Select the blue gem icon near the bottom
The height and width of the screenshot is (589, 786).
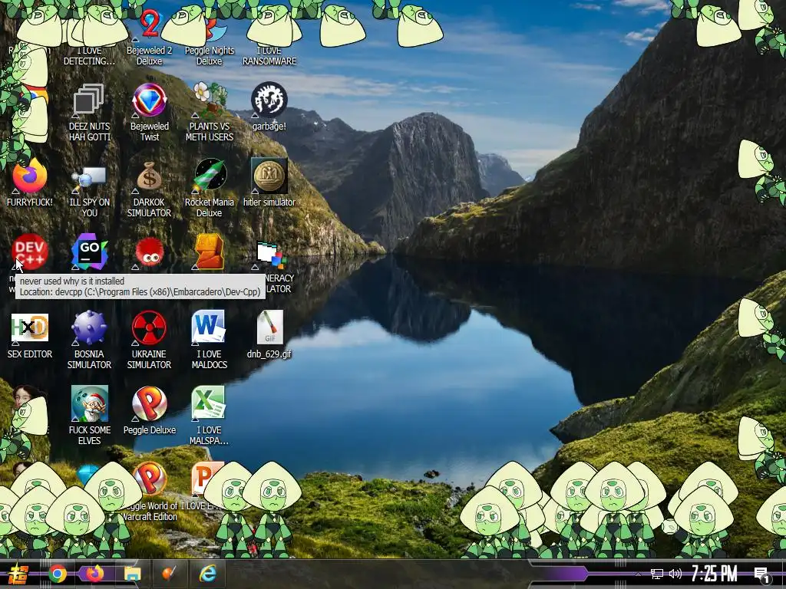pyautogui.click(x=88, y=473)
